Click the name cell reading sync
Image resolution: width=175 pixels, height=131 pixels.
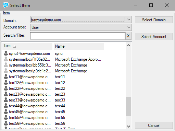click(59, 53)
